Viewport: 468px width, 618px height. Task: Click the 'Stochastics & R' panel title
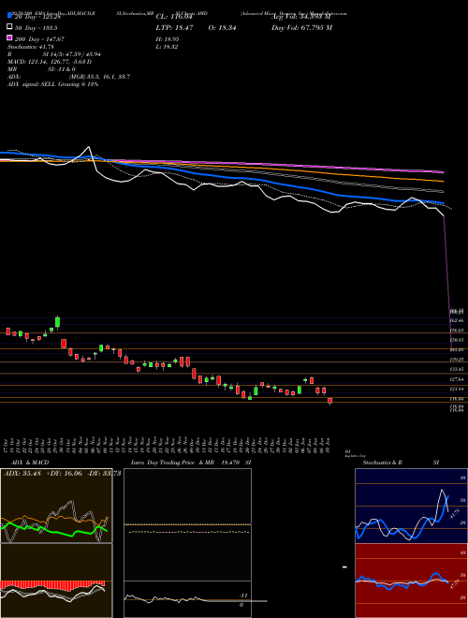pos(383,463)
